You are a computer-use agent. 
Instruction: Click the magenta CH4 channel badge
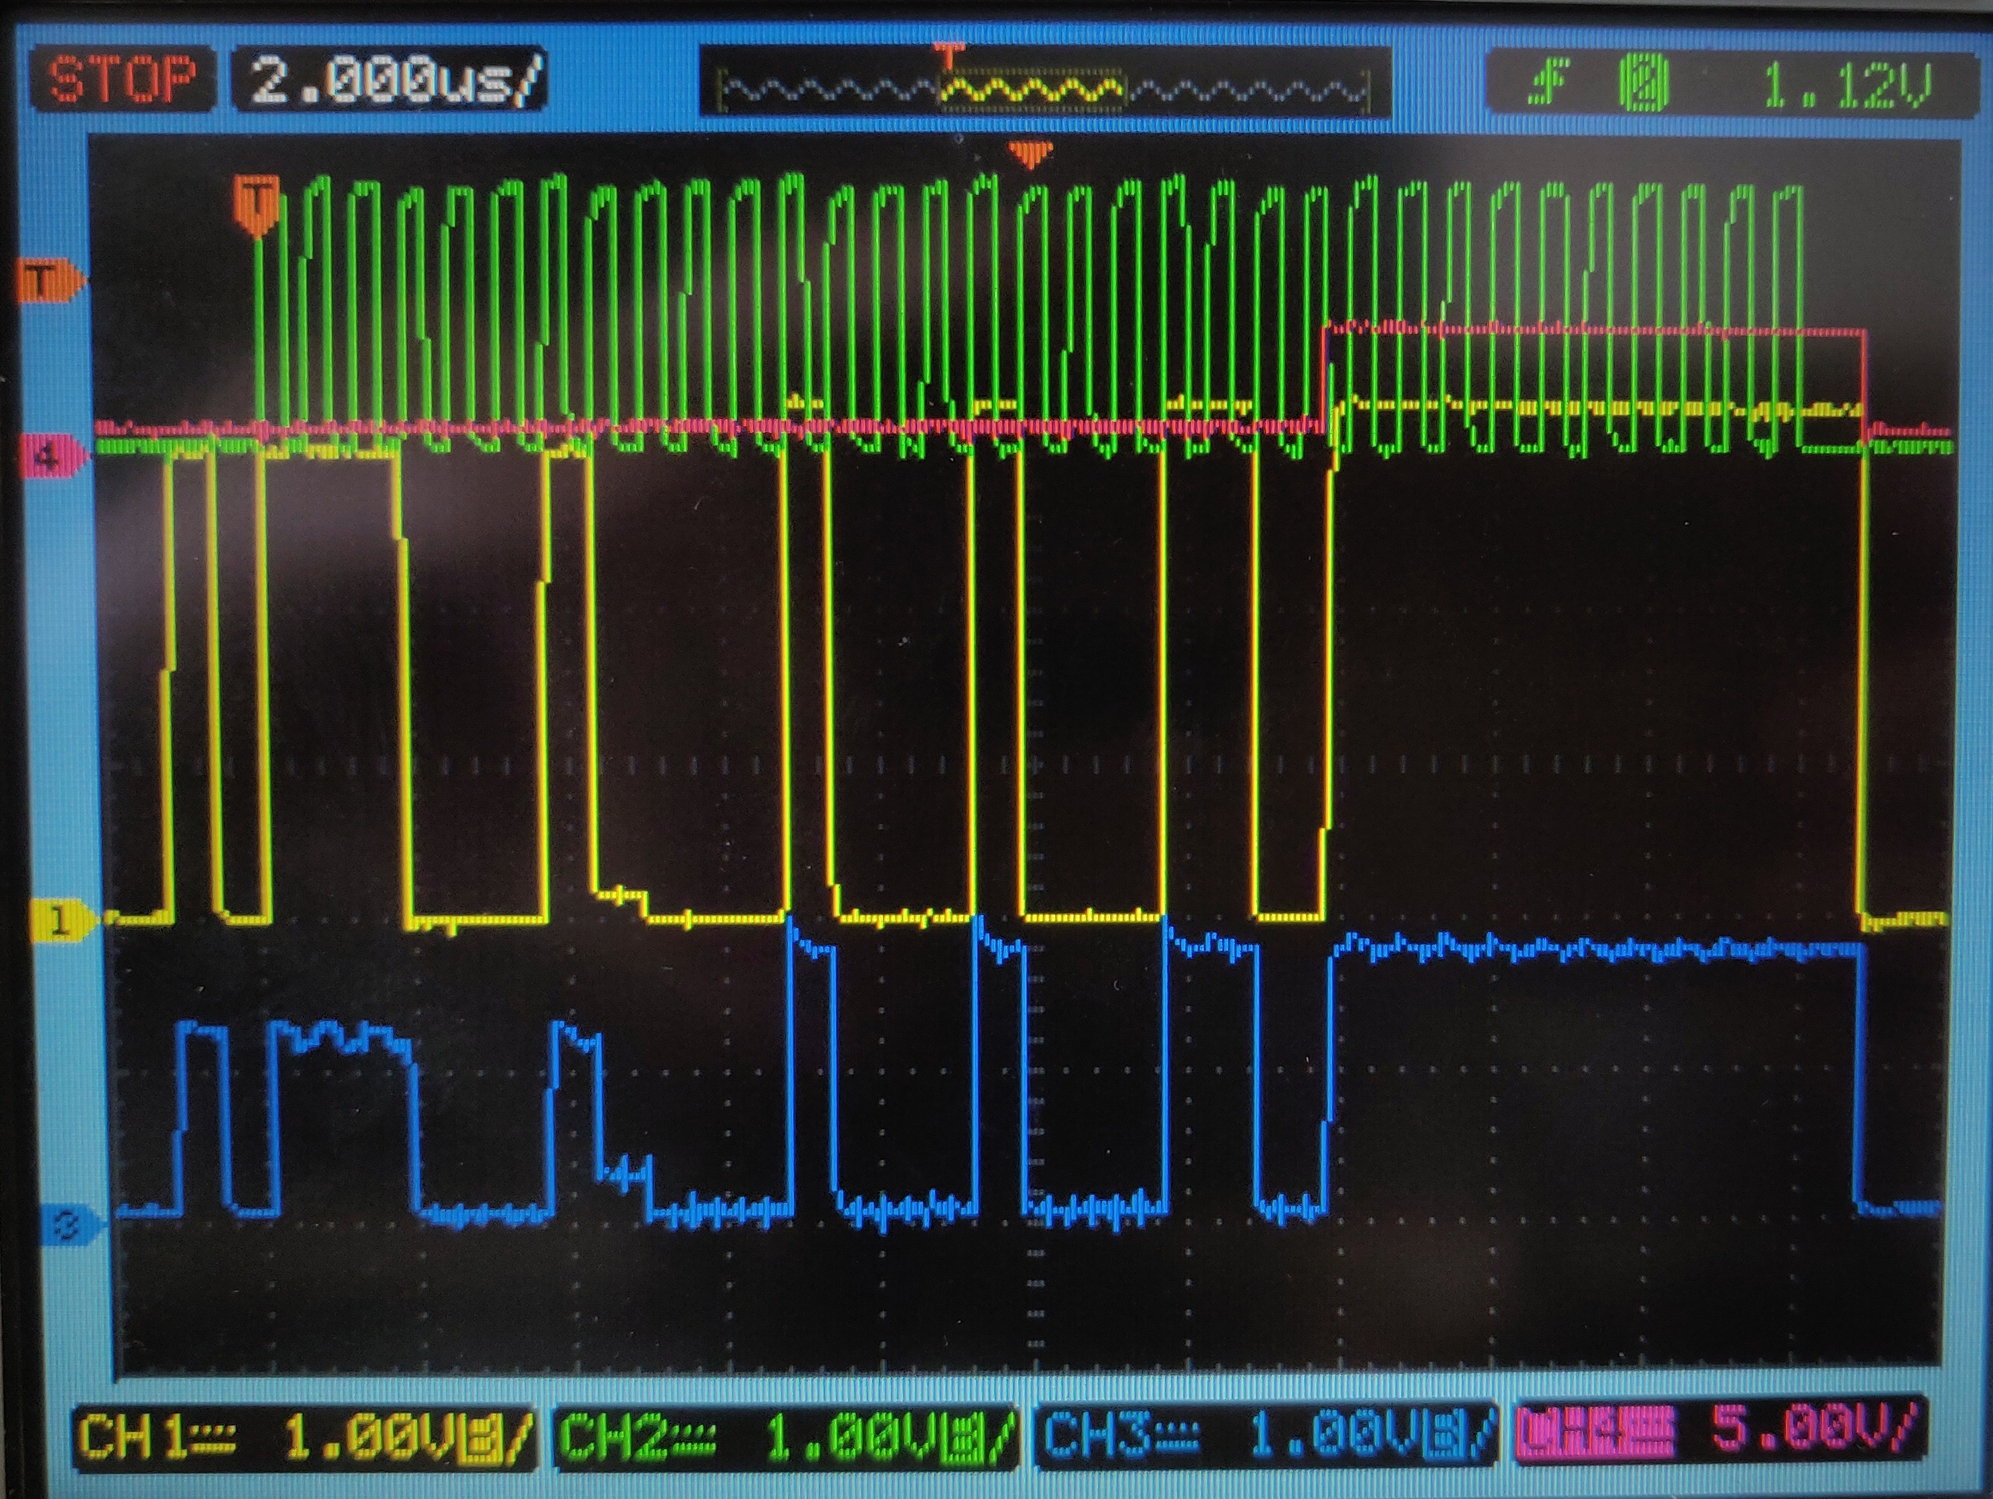pos(1597,1434)
